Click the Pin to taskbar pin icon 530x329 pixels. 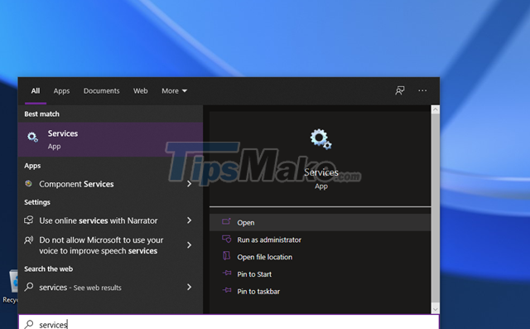pos(227,290)
